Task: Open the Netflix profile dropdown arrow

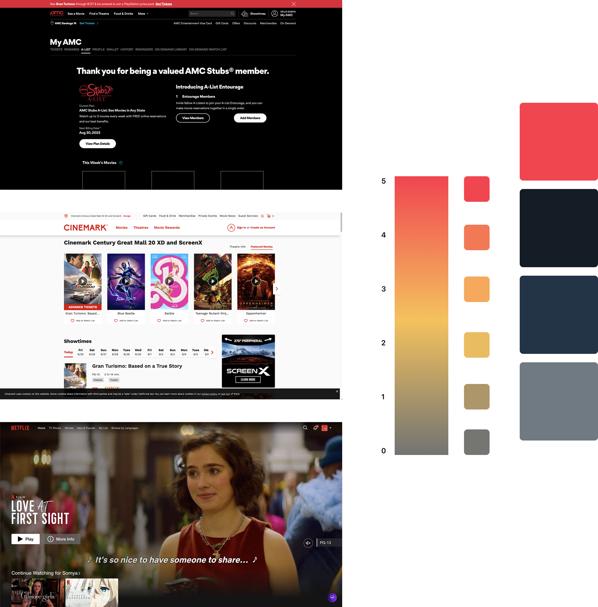Action: (x=330, y=428)
